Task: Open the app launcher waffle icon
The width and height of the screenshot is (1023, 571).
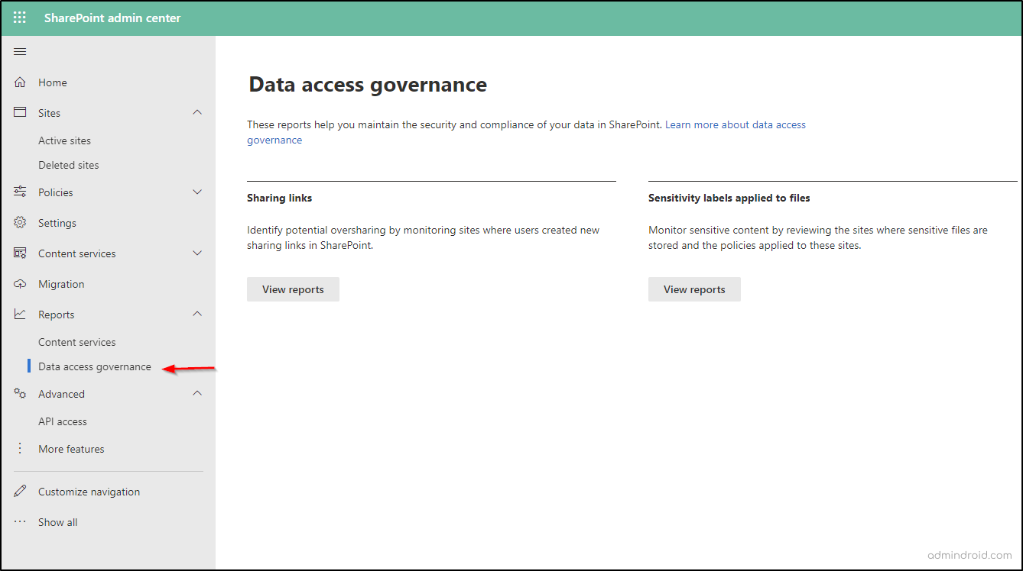Action: tap(20, 18)
